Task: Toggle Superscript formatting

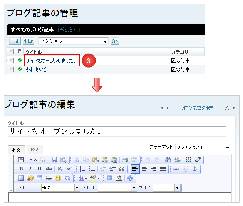Action: tap(69, 169)
